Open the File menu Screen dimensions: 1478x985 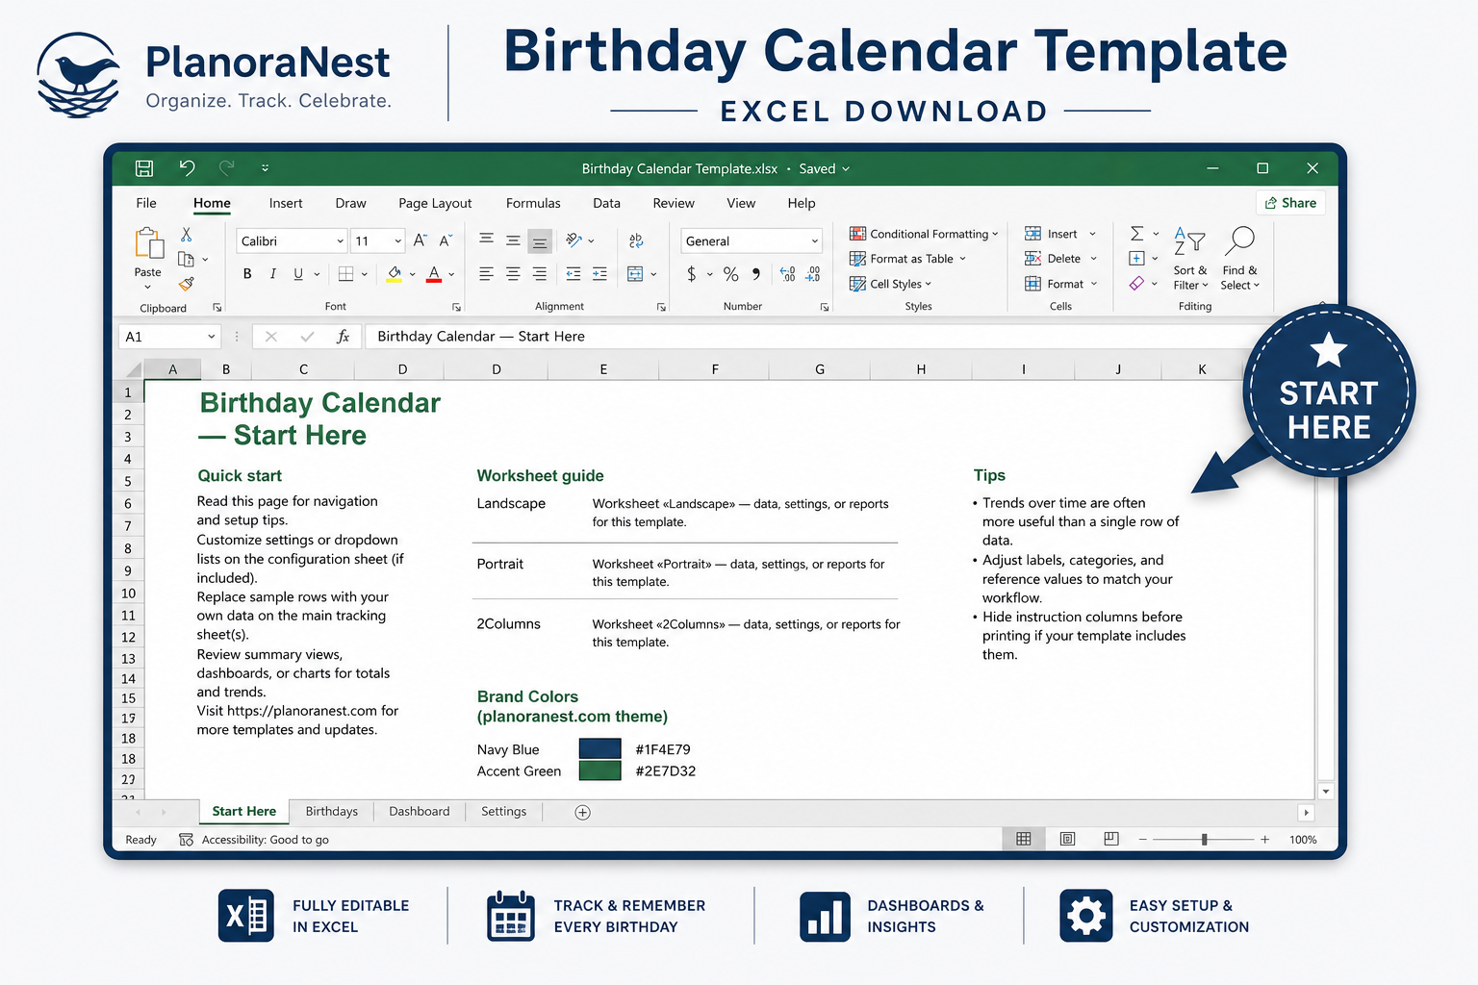pyautogui.click(x=146, y=203)
